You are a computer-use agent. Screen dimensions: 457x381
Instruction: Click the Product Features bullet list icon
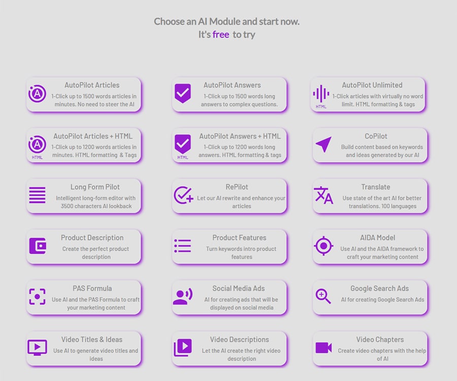pos(183,246)
